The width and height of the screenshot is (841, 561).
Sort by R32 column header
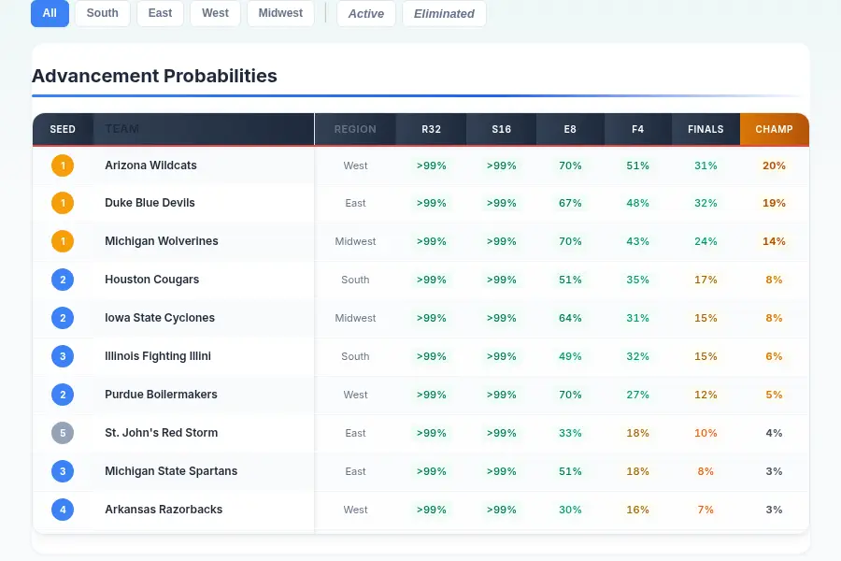point(431,129)
